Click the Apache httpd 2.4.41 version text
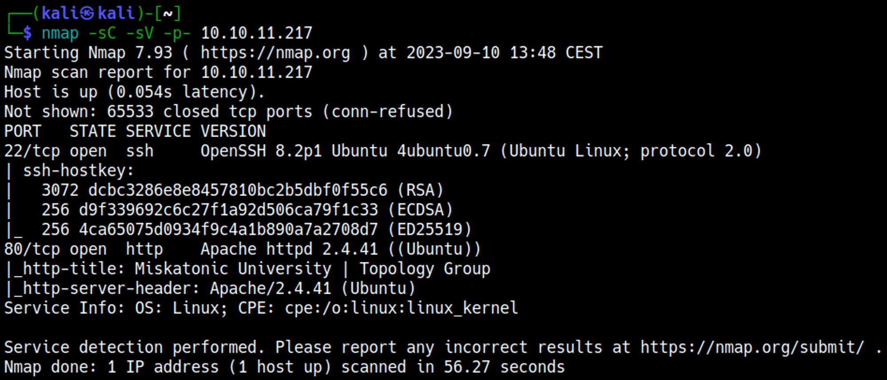887x380 pixels. (x=289, y=249)
